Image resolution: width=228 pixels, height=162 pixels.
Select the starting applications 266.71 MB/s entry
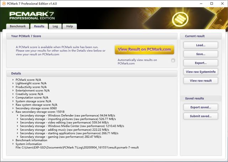pyautogui.click(x=69, y=133)
